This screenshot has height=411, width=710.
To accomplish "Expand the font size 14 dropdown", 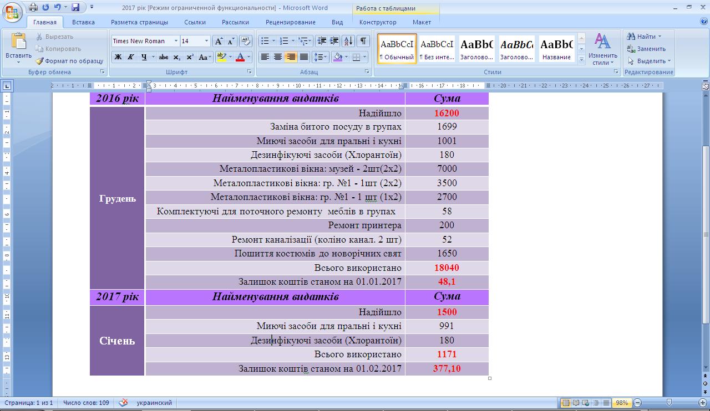I will point(206,41).
